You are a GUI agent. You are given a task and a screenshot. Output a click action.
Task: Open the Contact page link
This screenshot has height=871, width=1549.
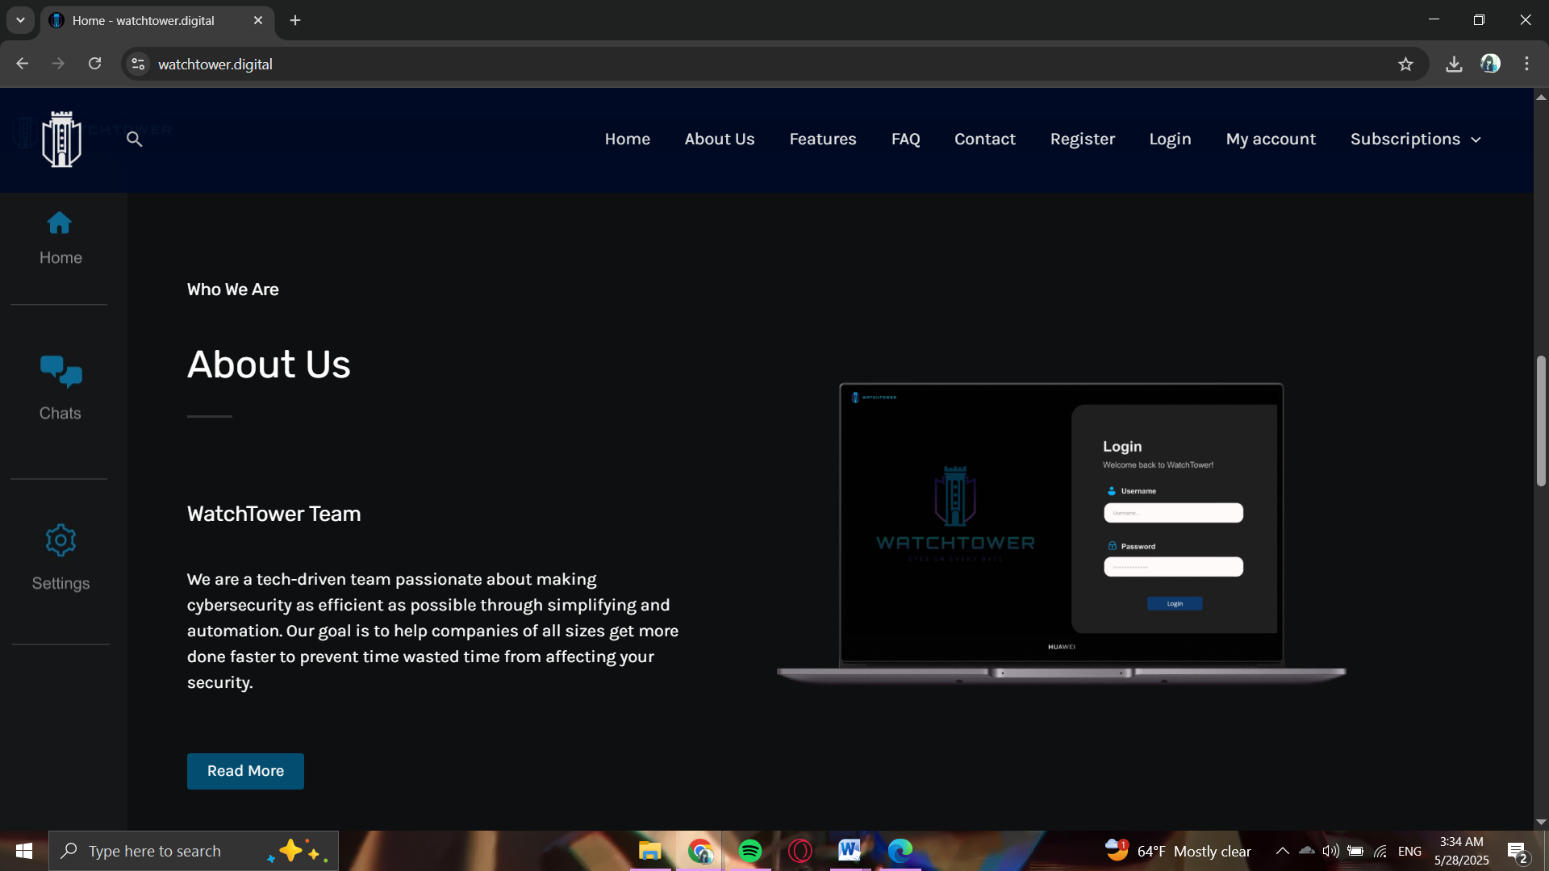tap(985, 140)
